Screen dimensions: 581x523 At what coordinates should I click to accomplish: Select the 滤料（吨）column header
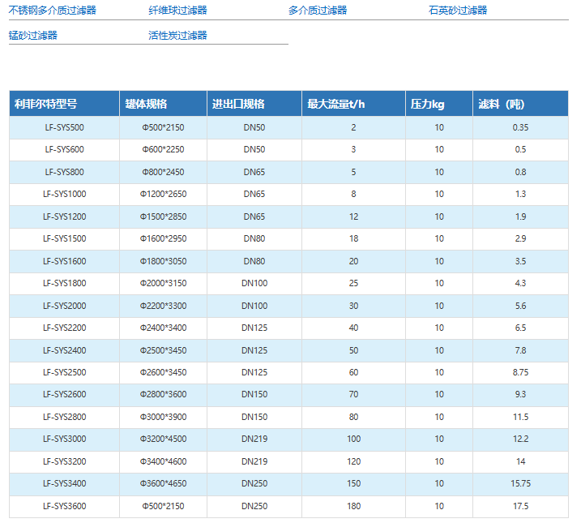click(x=502, y=105)
